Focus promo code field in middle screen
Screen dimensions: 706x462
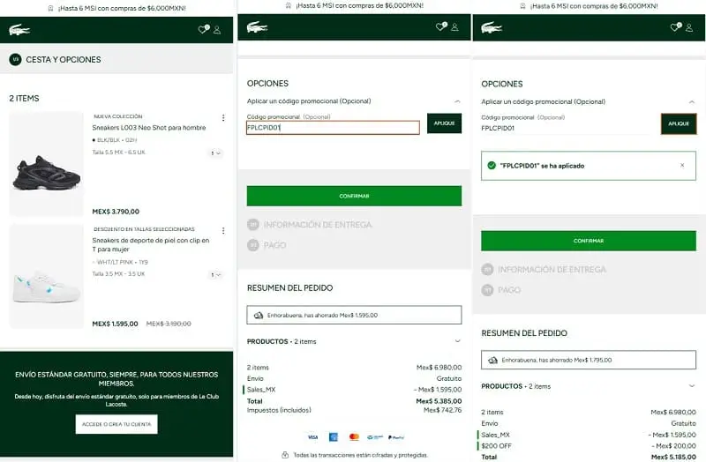click(334, 128)
